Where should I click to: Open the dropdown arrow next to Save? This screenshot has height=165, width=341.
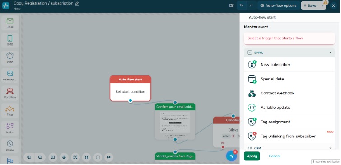[322, 6]
